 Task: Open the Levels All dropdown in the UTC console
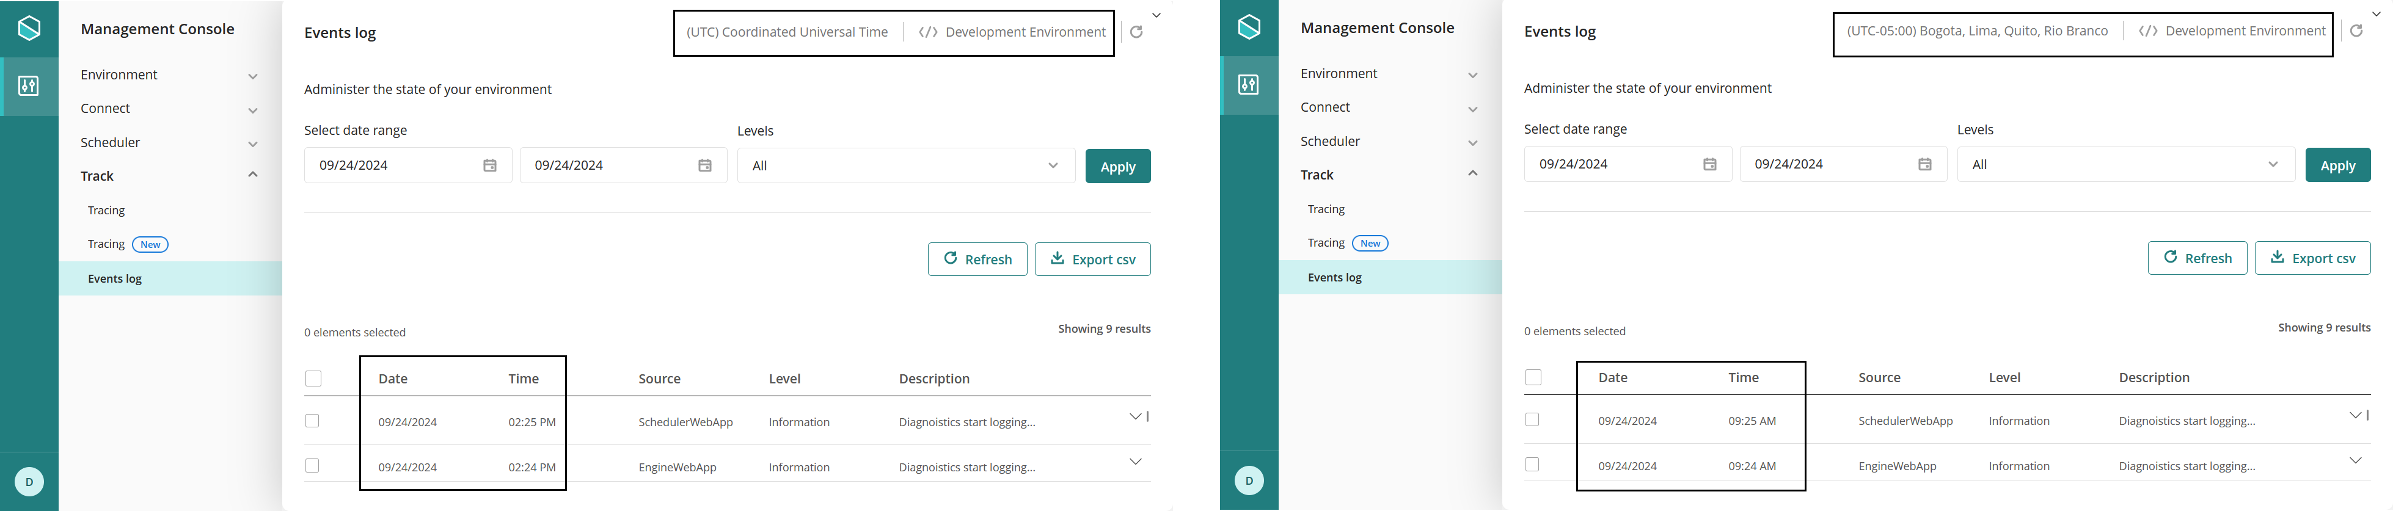coord(906,165)
